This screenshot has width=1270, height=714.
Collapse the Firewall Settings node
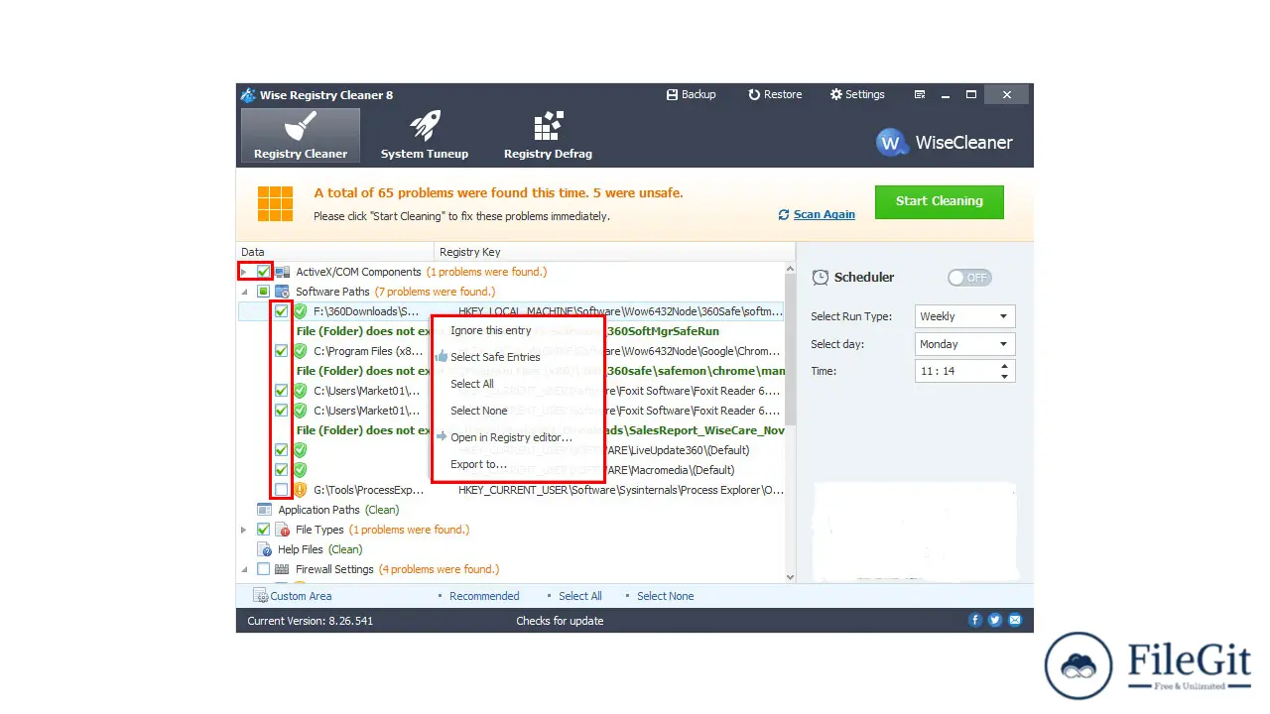click(x=244, y=569)
